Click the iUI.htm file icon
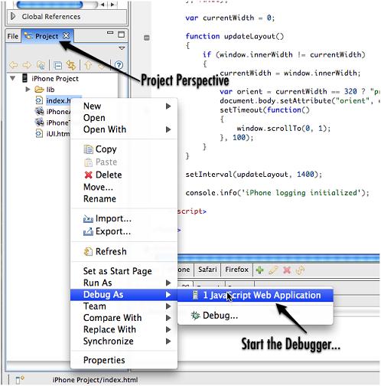The image size is (381, 386). click(39, 133)
